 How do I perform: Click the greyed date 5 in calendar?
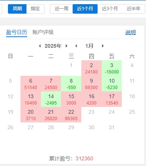pyautogui.click(x=10, y=81)
